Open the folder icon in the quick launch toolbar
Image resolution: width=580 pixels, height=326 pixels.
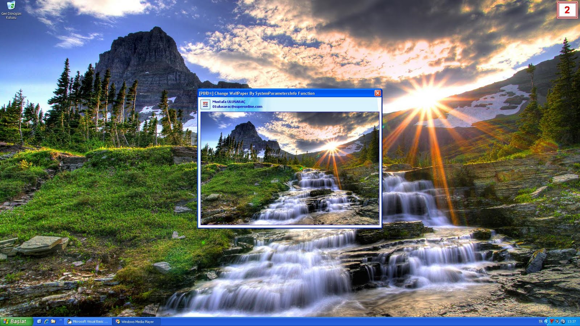pos(53,322)
